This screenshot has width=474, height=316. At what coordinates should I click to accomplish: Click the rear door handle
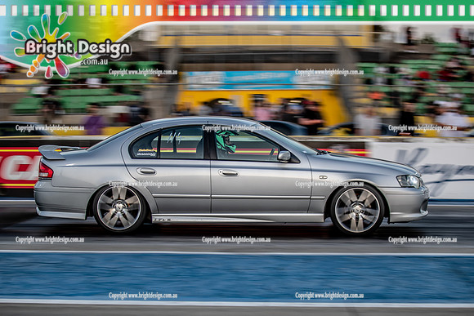click(146, 171)
